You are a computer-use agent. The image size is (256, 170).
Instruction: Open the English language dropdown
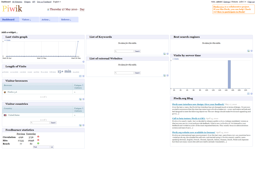point(57,2)
